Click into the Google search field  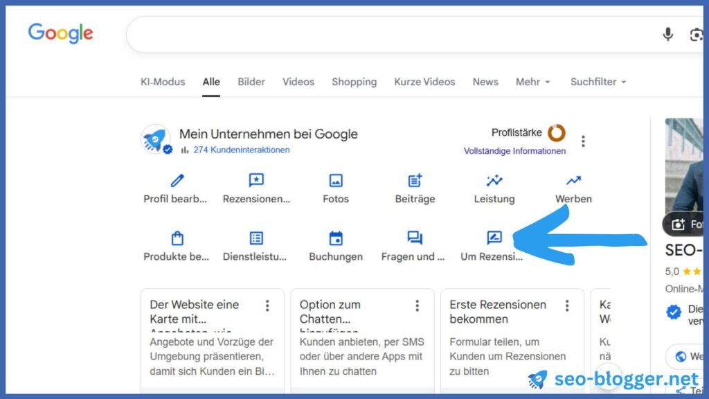coord(388,34)
